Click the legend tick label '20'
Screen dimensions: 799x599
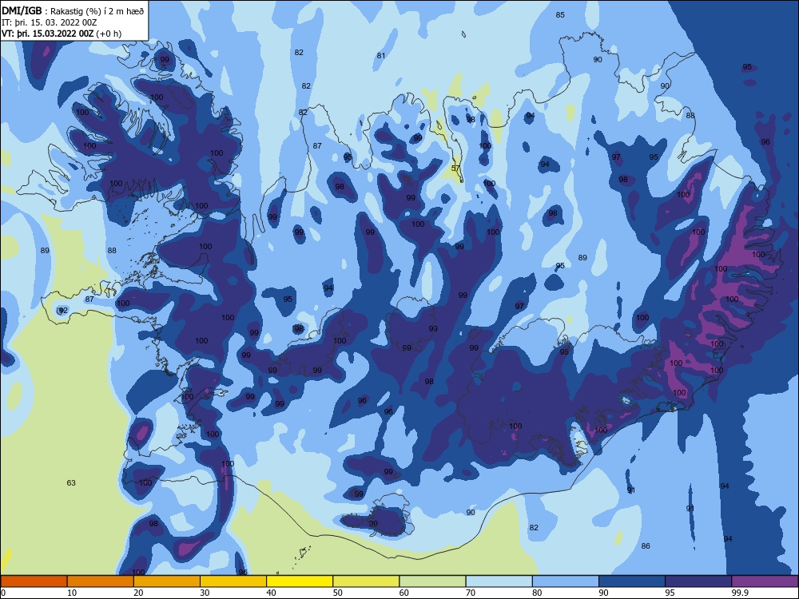[138, 593]
